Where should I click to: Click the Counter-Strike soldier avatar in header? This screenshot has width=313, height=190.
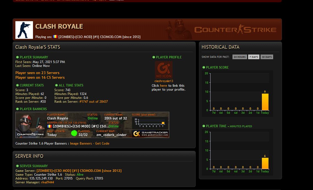pos(24,30)
